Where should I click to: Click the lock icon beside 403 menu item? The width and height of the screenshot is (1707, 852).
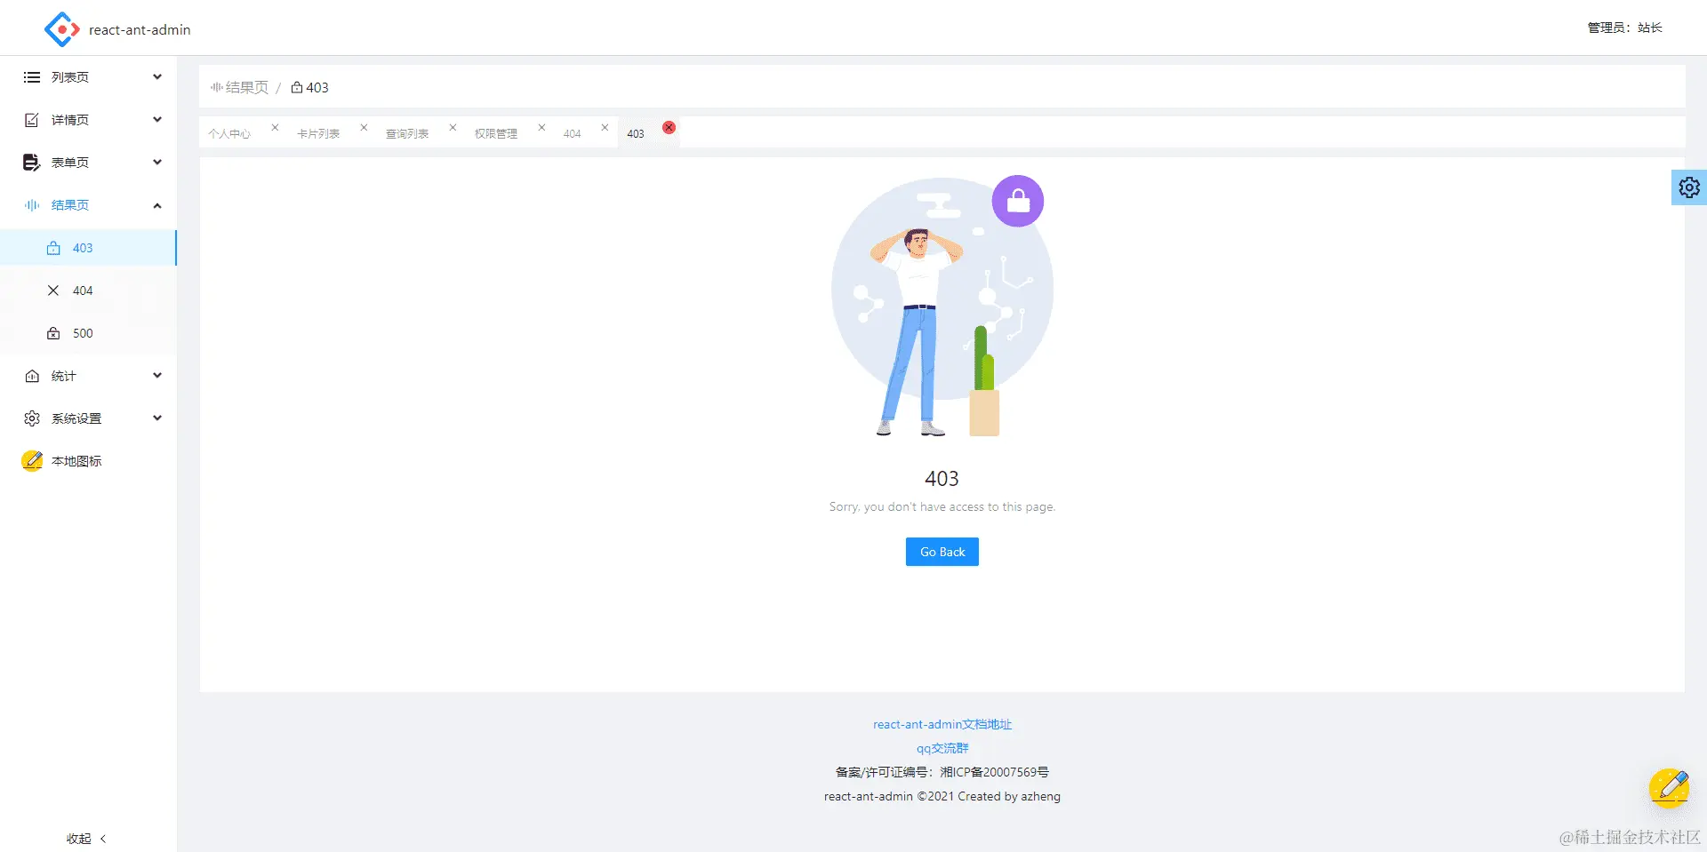(x=55, y=248)
